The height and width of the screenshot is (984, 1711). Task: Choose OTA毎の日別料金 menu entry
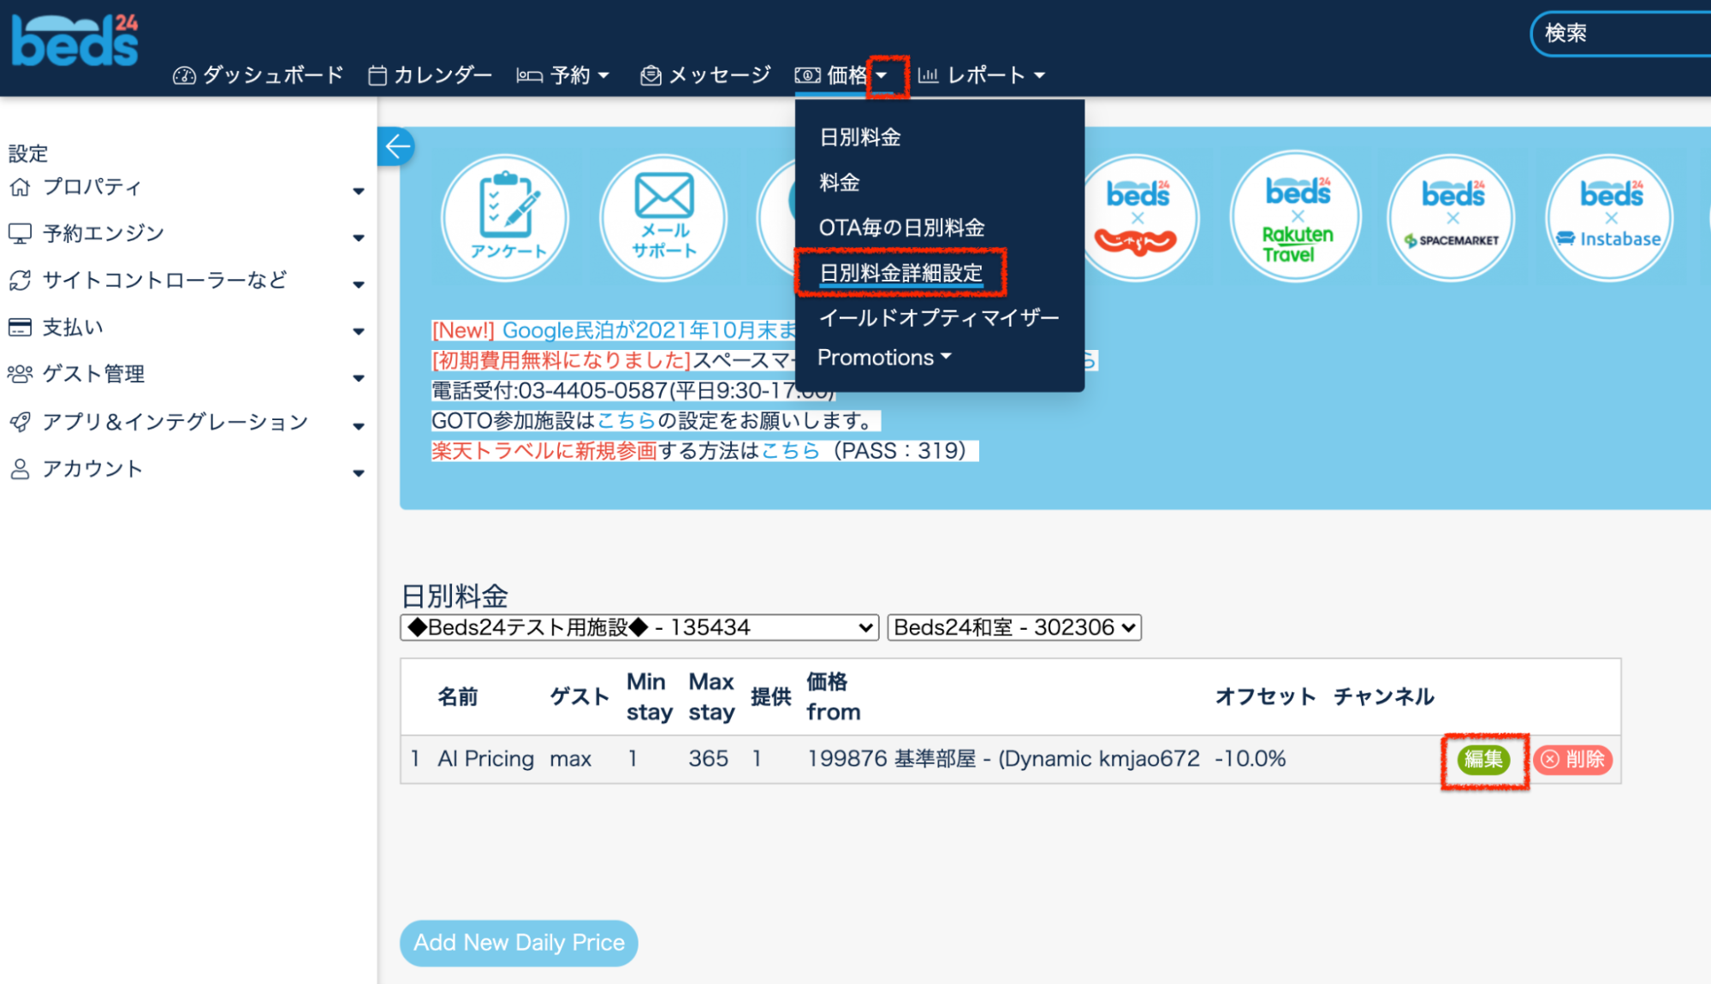click(901, 228)
